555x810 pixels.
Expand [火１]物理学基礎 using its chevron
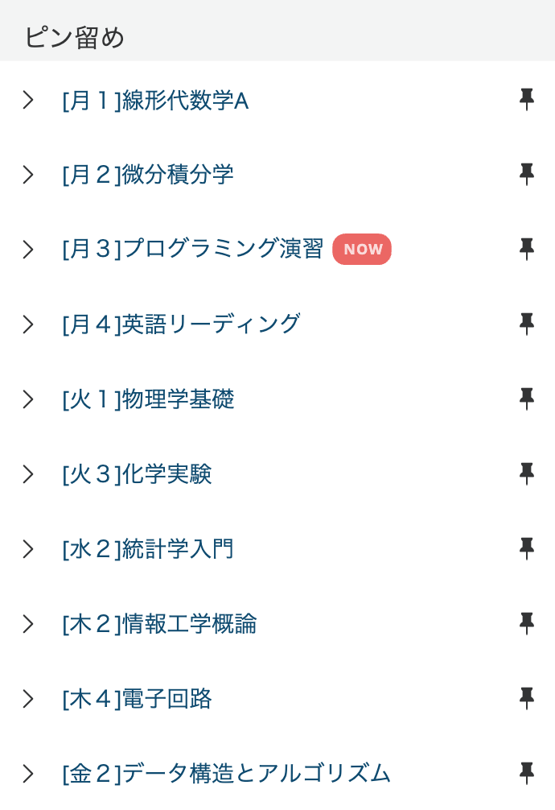(28, 399)
